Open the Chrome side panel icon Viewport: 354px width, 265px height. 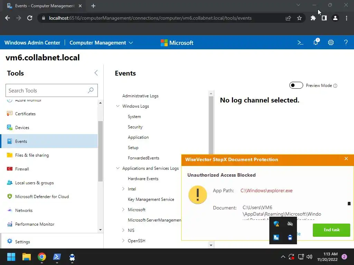(x=324, y=18)
